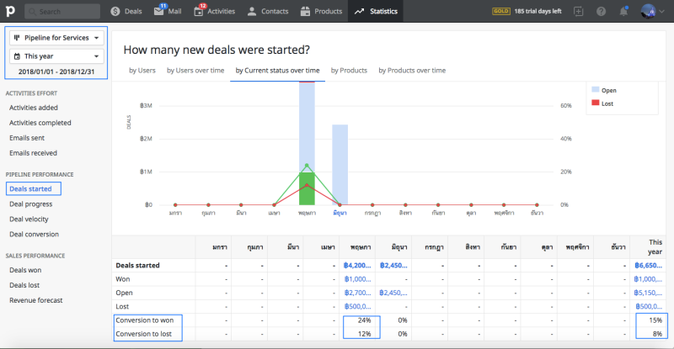Open the notifications bell icon

623,11
